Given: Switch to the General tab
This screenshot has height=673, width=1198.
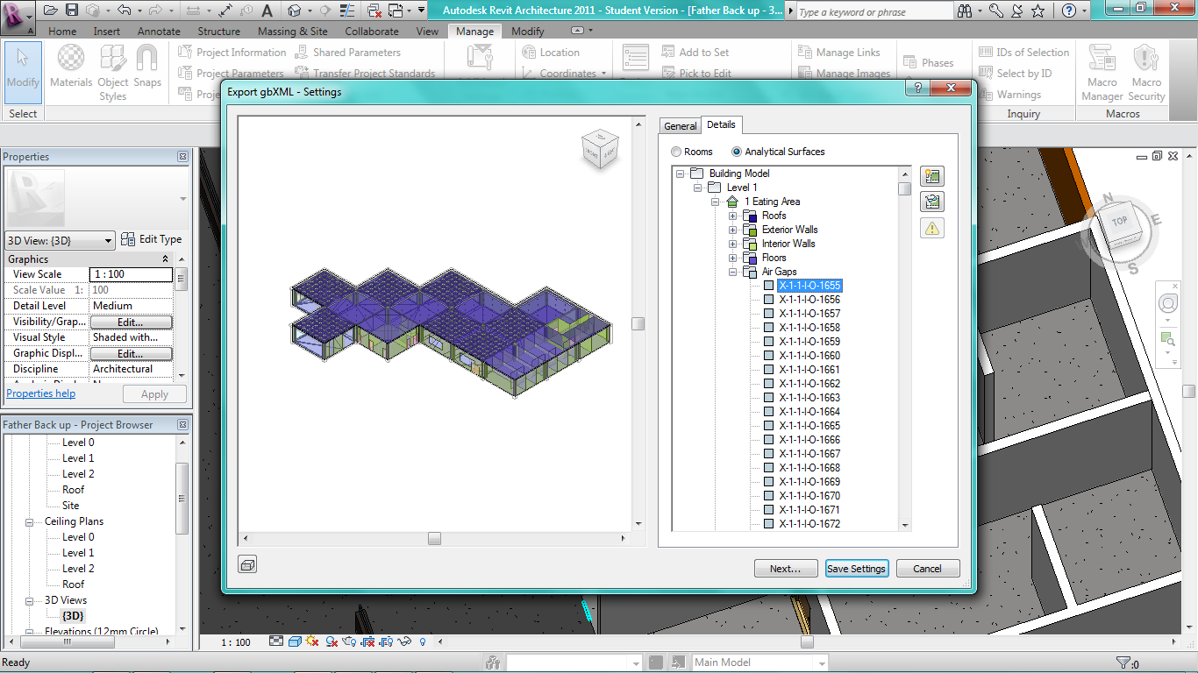Looking at the screenshot, I should [x=680, y=126].
